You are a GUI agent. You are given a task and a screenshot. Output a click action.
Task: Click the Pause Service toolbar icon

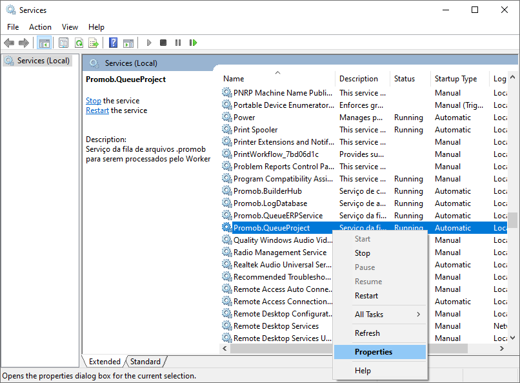tap(178, 43)
